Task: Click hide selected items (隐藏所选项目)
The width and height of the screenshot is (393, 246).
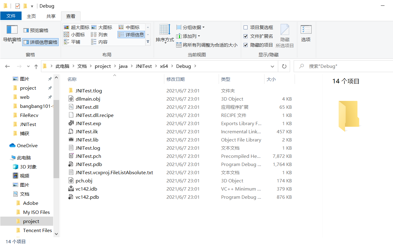Action: pos(285,36)
